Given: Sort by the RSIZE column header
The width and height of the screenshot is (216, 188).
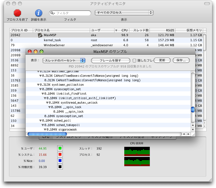Looking at the screenshot, I should click(x=162, y=30).
